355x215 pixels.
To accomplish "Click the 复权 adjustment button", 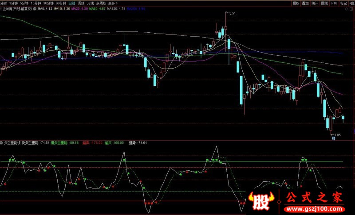I will click(x=296, y=3).
